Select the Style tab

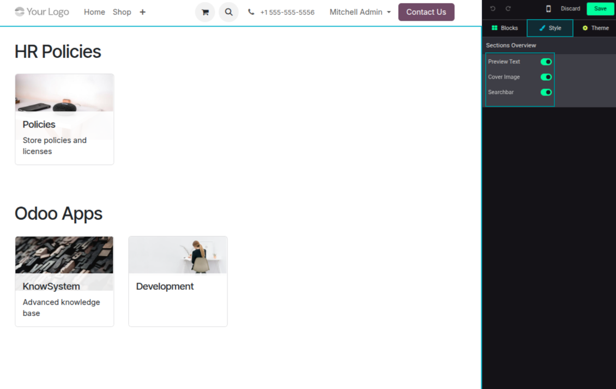(550, 28)
